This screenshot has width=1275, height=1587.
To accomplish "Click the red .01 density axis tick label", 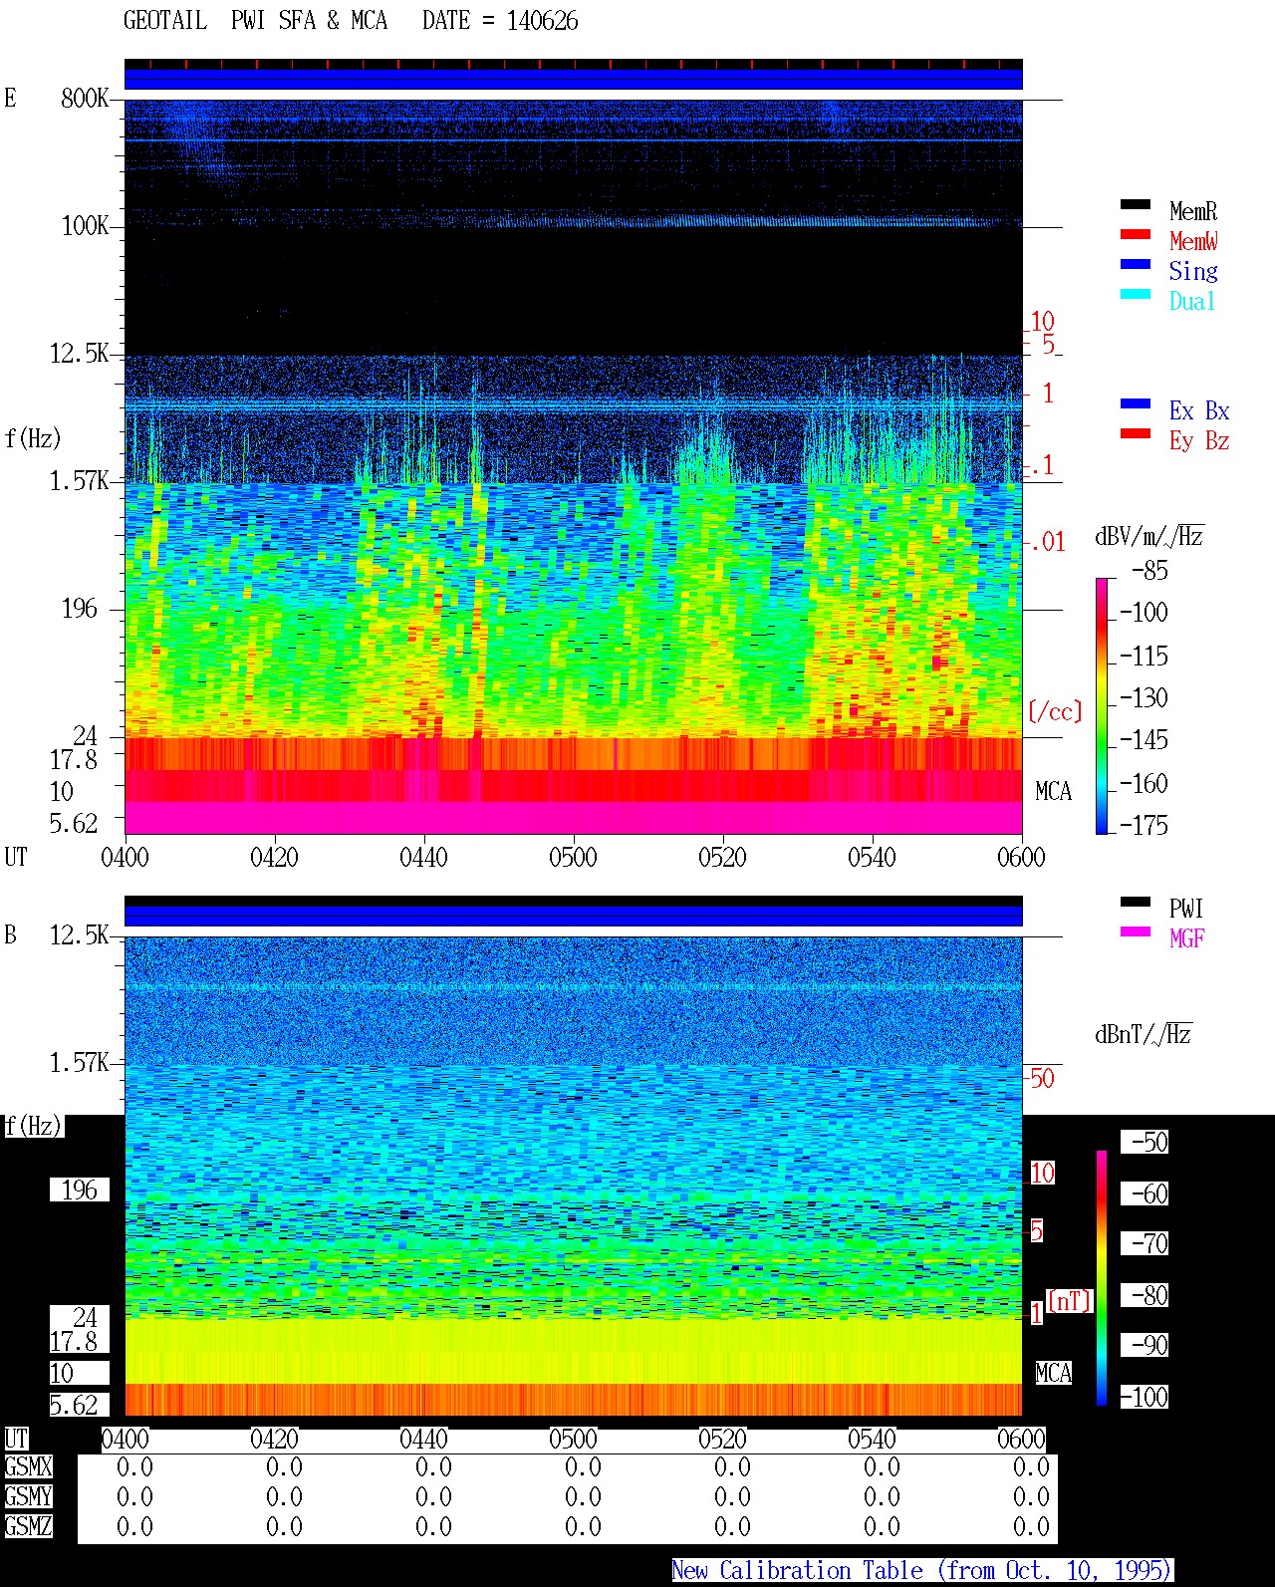I will click(1047, 543).
